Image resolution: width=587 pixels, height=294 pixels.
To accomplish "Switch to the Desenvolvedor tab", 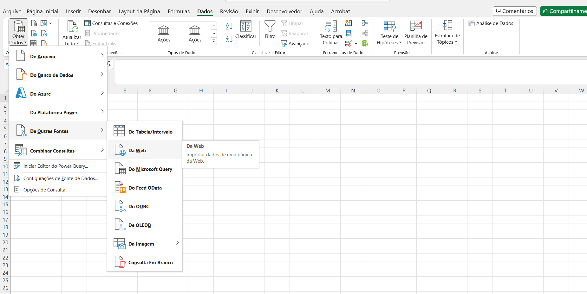I will 284,11.
